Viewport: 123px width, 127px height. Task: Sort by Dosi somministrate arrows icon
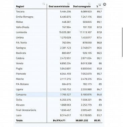coord(68,4)
